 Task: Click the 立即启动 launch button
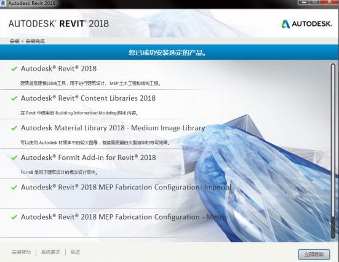coord(314,254)
